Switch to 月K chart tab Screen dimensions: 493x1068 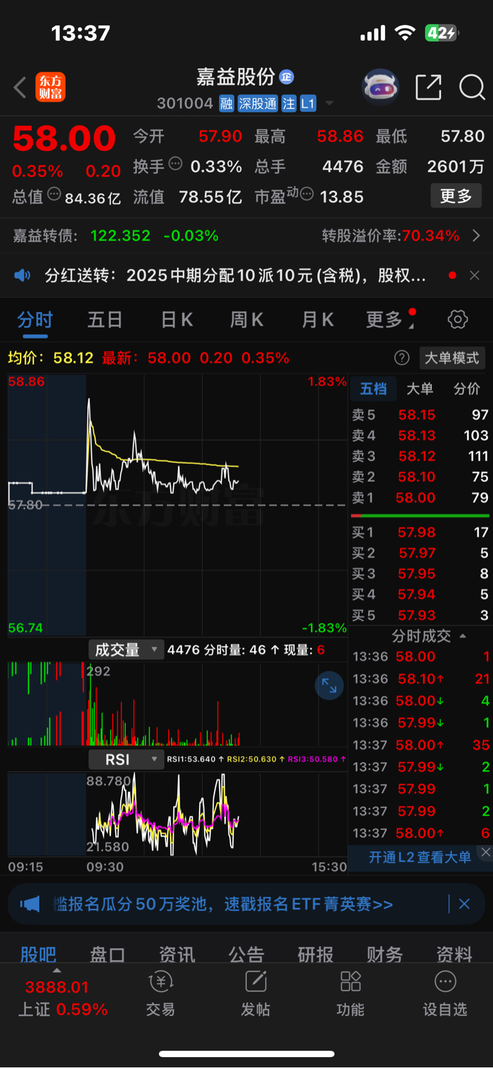pyautogui.click(x=317, y=320)
